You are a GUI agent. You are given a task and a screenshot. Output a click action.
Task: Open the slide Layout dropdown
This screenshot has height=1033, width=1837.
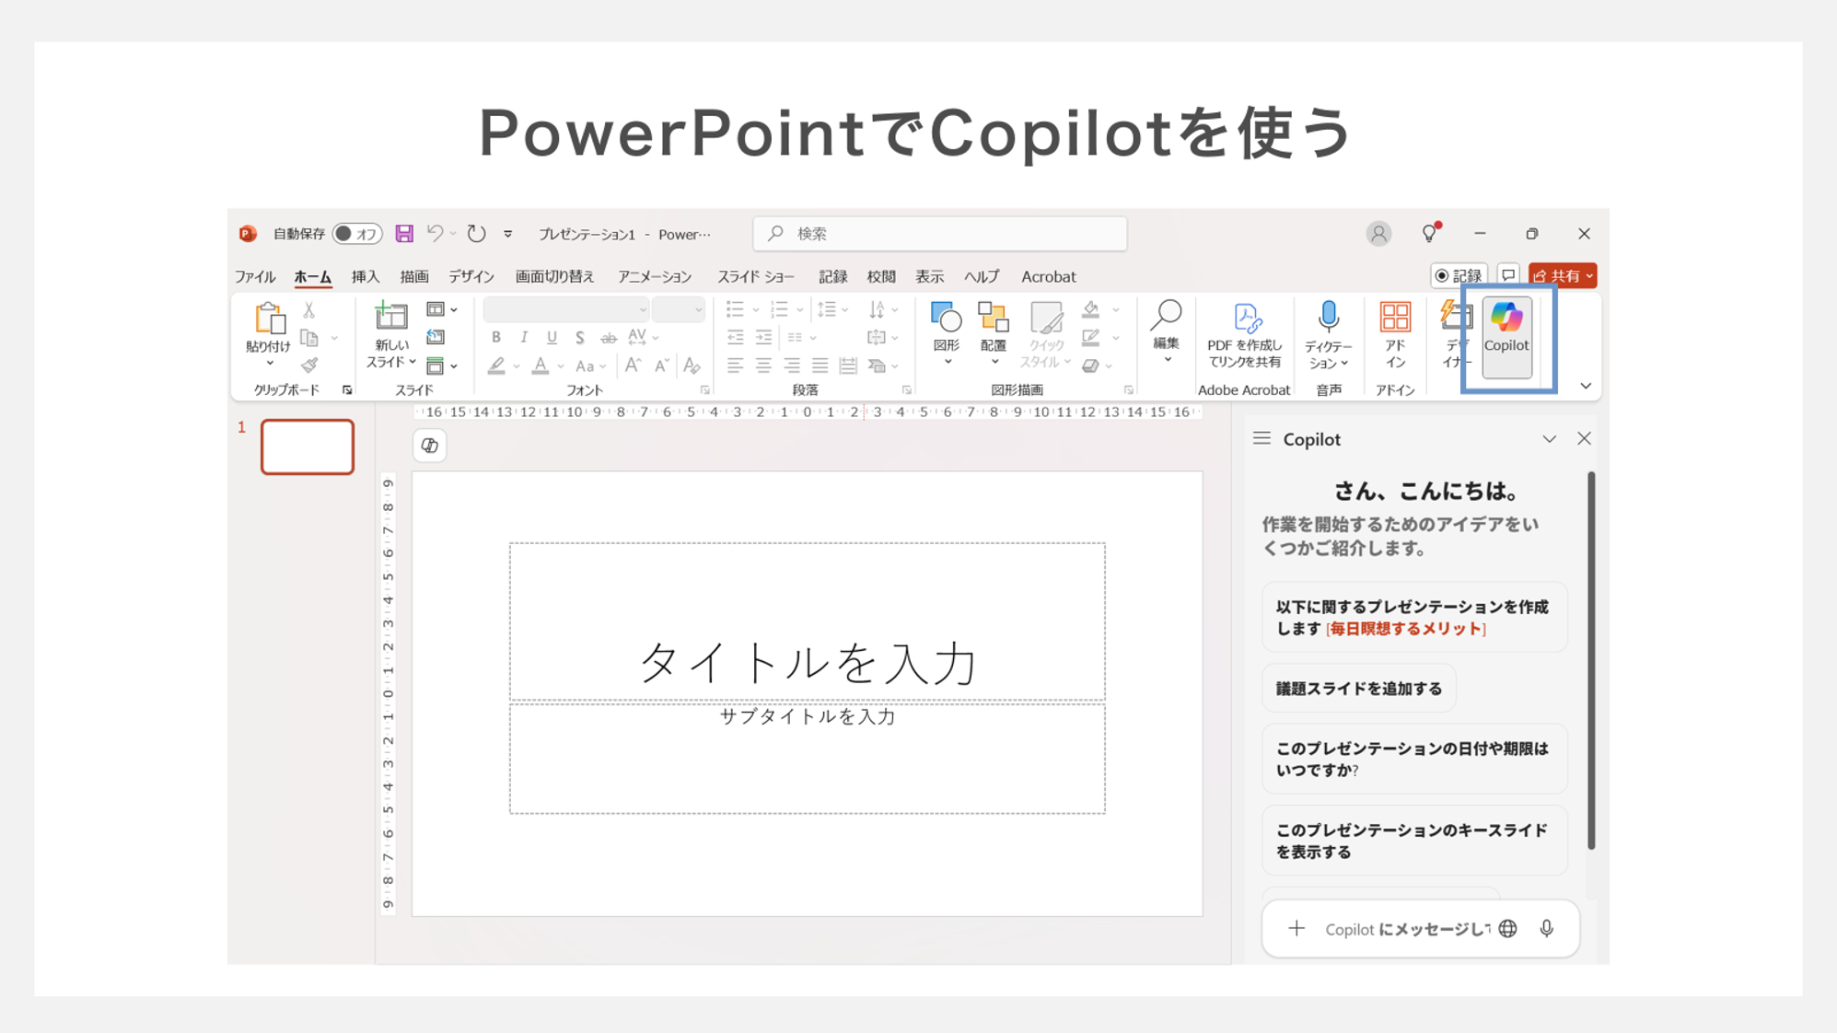click(441, 310)
